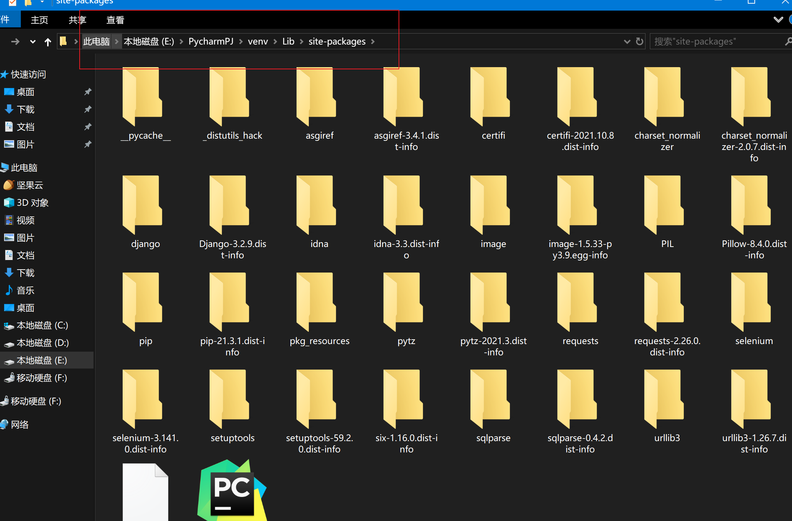Expand the ribbon with the chevron
Screen dimensions: 792x521
point(778,20)
